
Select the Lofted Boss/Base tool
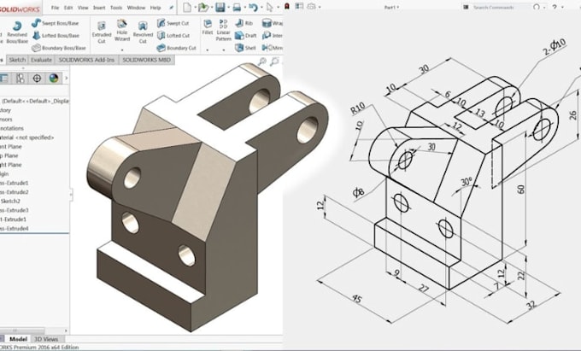[56, 36]
